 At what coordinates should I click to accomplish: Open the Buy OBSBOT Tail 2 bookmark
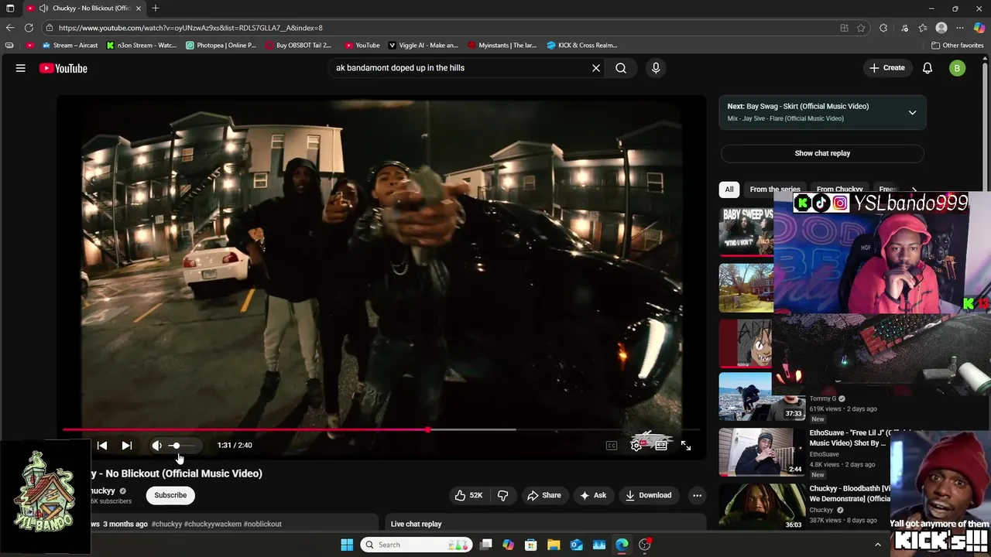298,45
